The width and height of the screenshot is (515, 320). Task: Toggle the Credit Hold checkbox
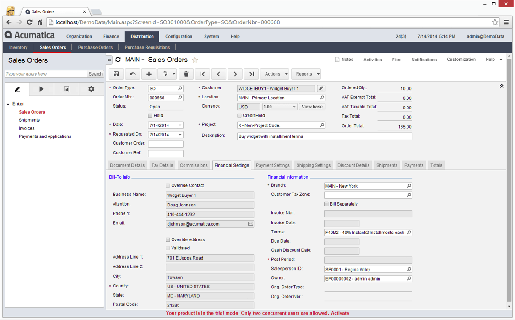239,116
